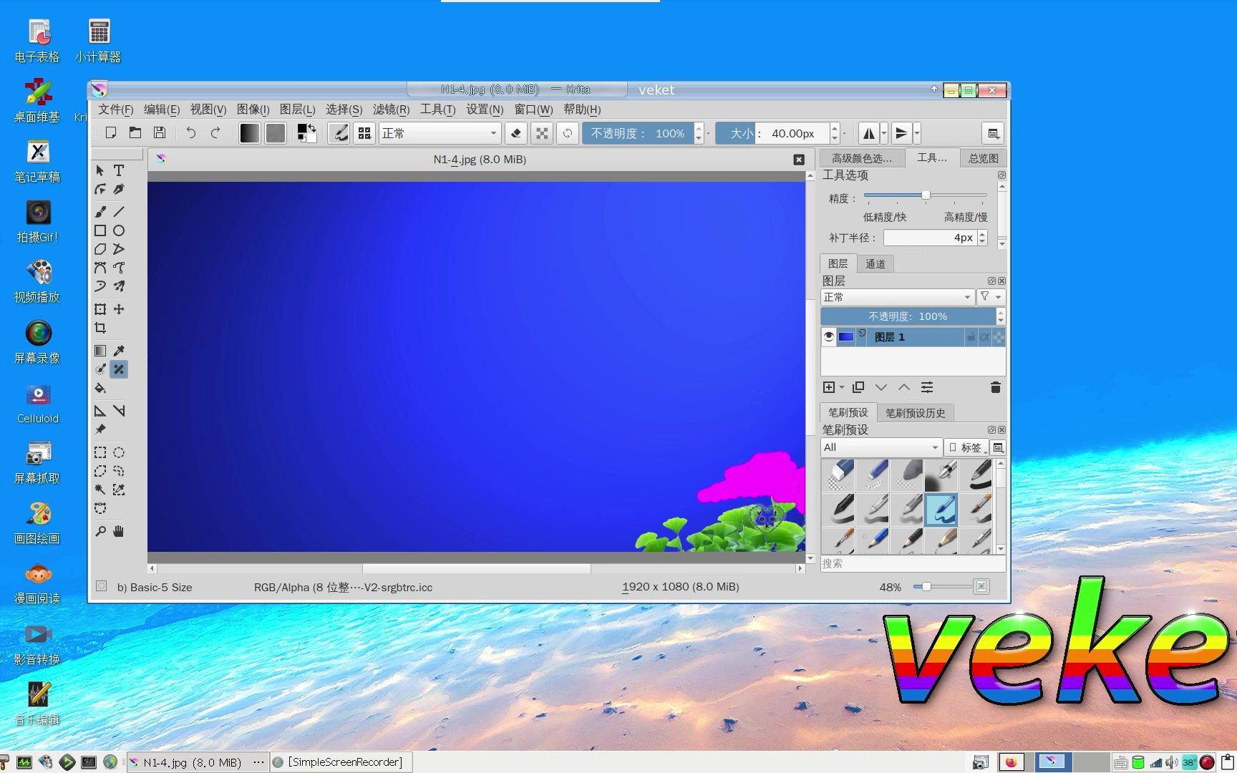The width and height of the screenshot is (1237, 773).
Task: Close the N1-4.jpg document tab
Action: (799, 160)
